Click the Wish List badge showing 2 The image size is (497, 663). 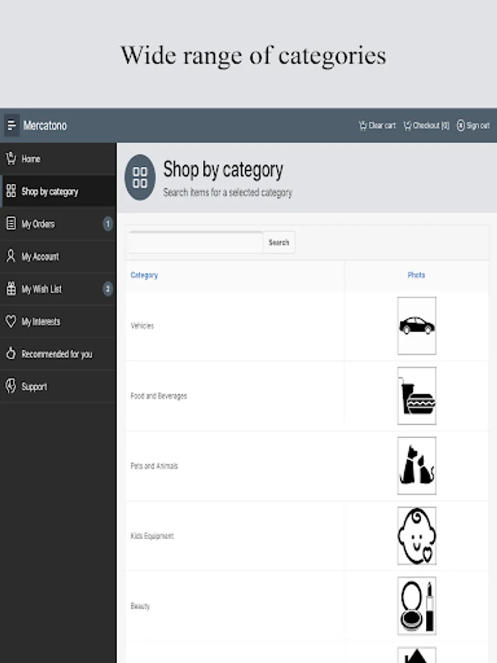pos(108,289)
